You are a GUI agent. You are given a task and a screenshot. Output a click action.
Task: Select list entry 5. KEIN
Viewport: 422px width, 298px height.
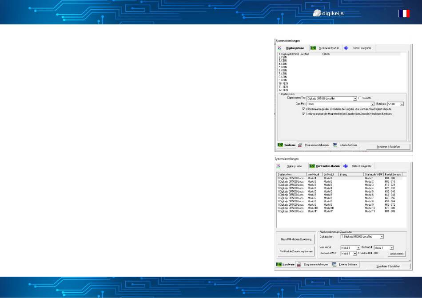[283, 67]
